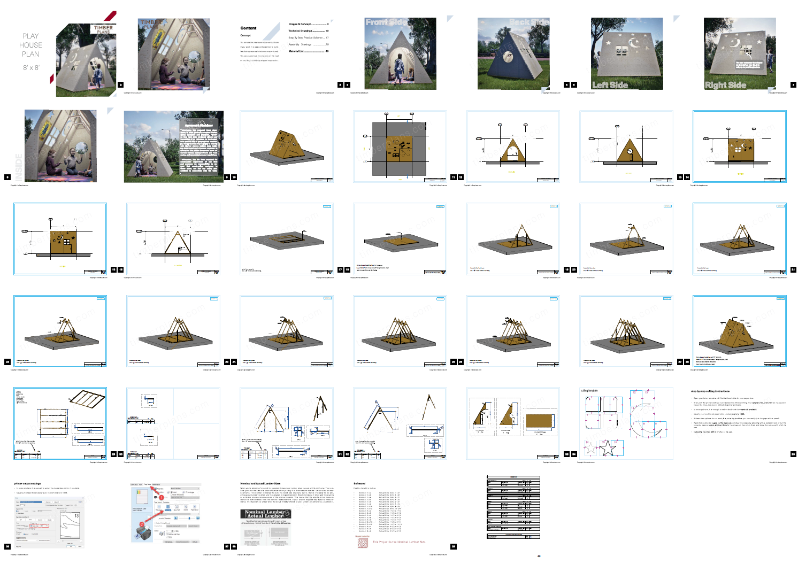798x564 pixels.
Task: Click the Nominal Lumber vs Actual Lumber graphic
Action: [265, 514]
